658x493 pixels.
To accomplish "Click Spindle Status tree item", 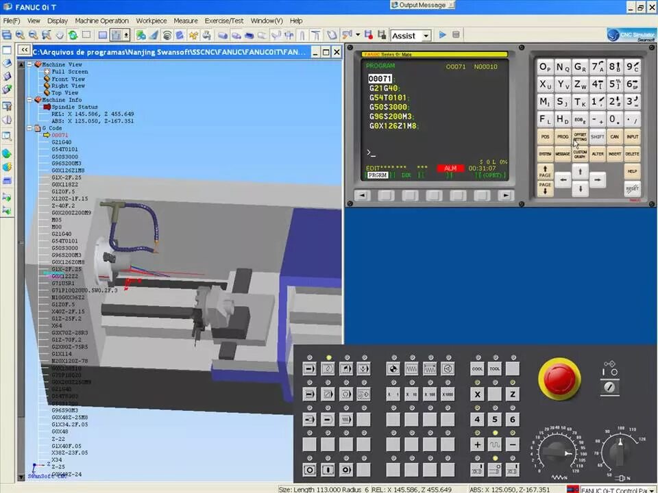I will (74, 107).
